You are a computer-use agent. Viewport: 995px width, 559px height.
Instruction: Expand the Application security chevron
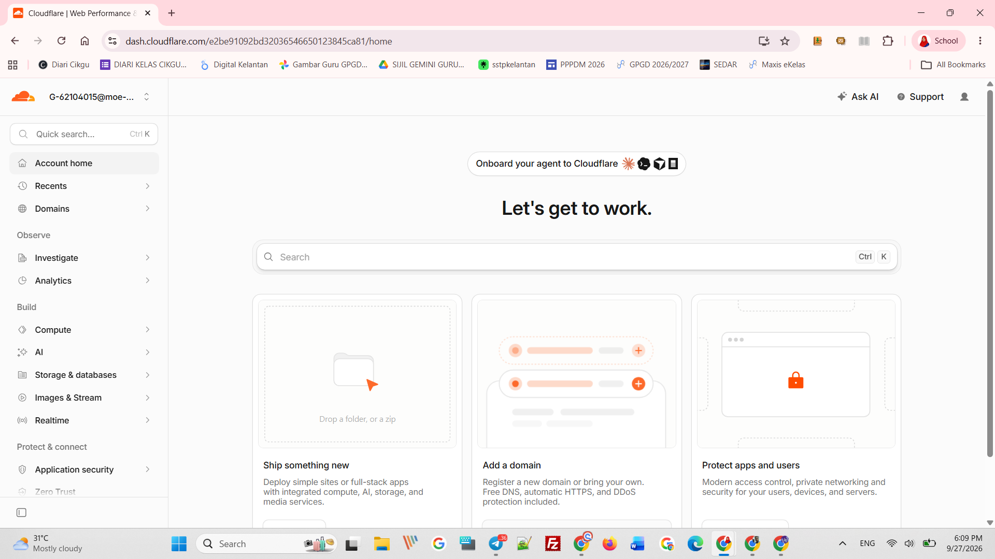148,469
